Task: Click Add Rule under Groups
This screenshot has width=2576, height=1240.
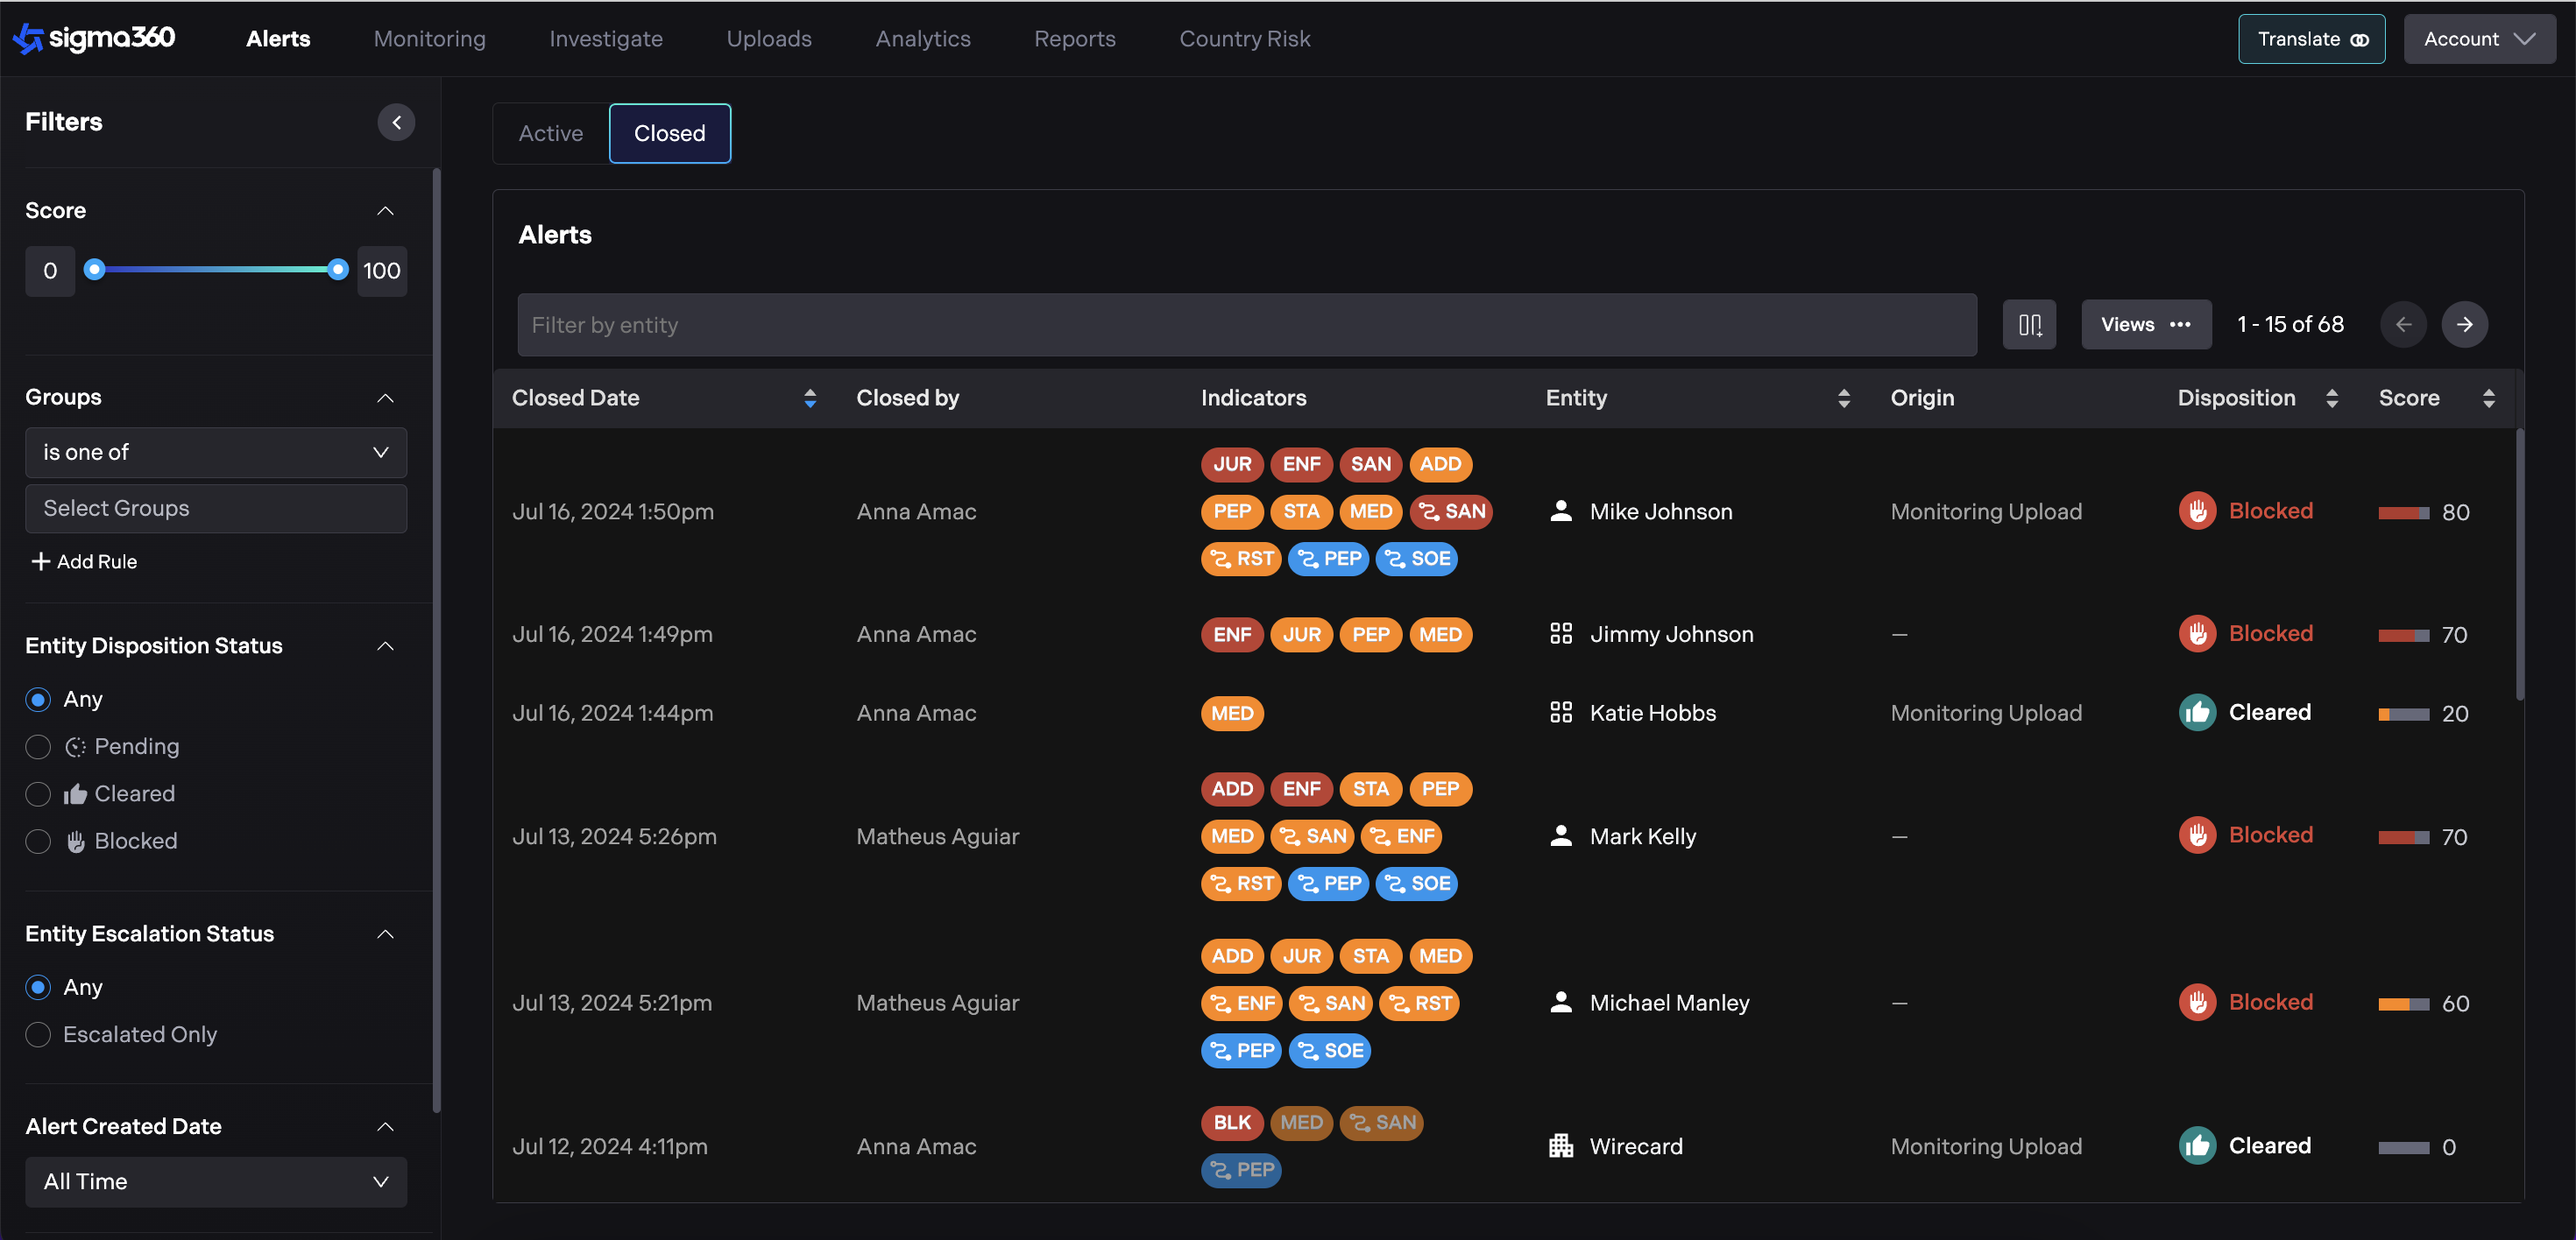Action: pos(84,561)
